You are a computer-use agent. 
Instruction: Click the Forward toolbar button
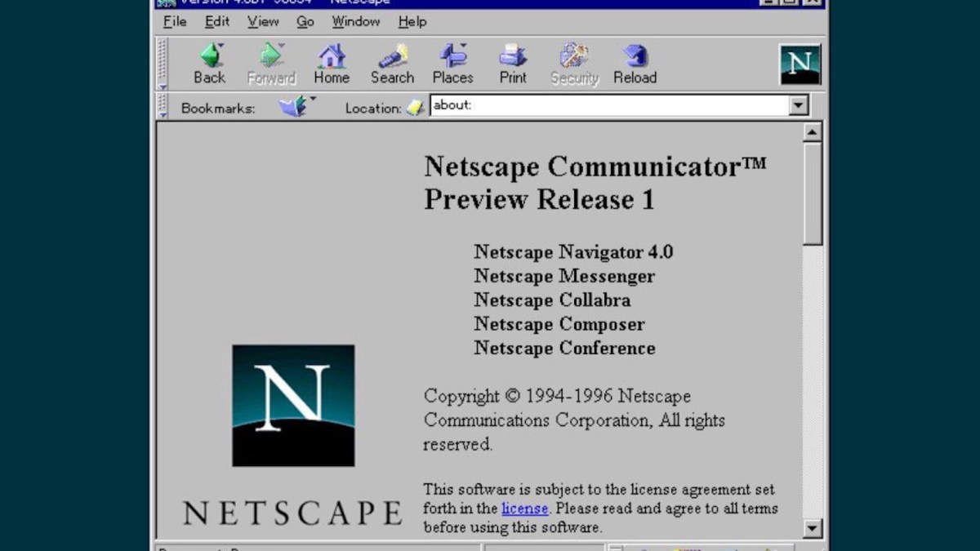coord(271,64)
